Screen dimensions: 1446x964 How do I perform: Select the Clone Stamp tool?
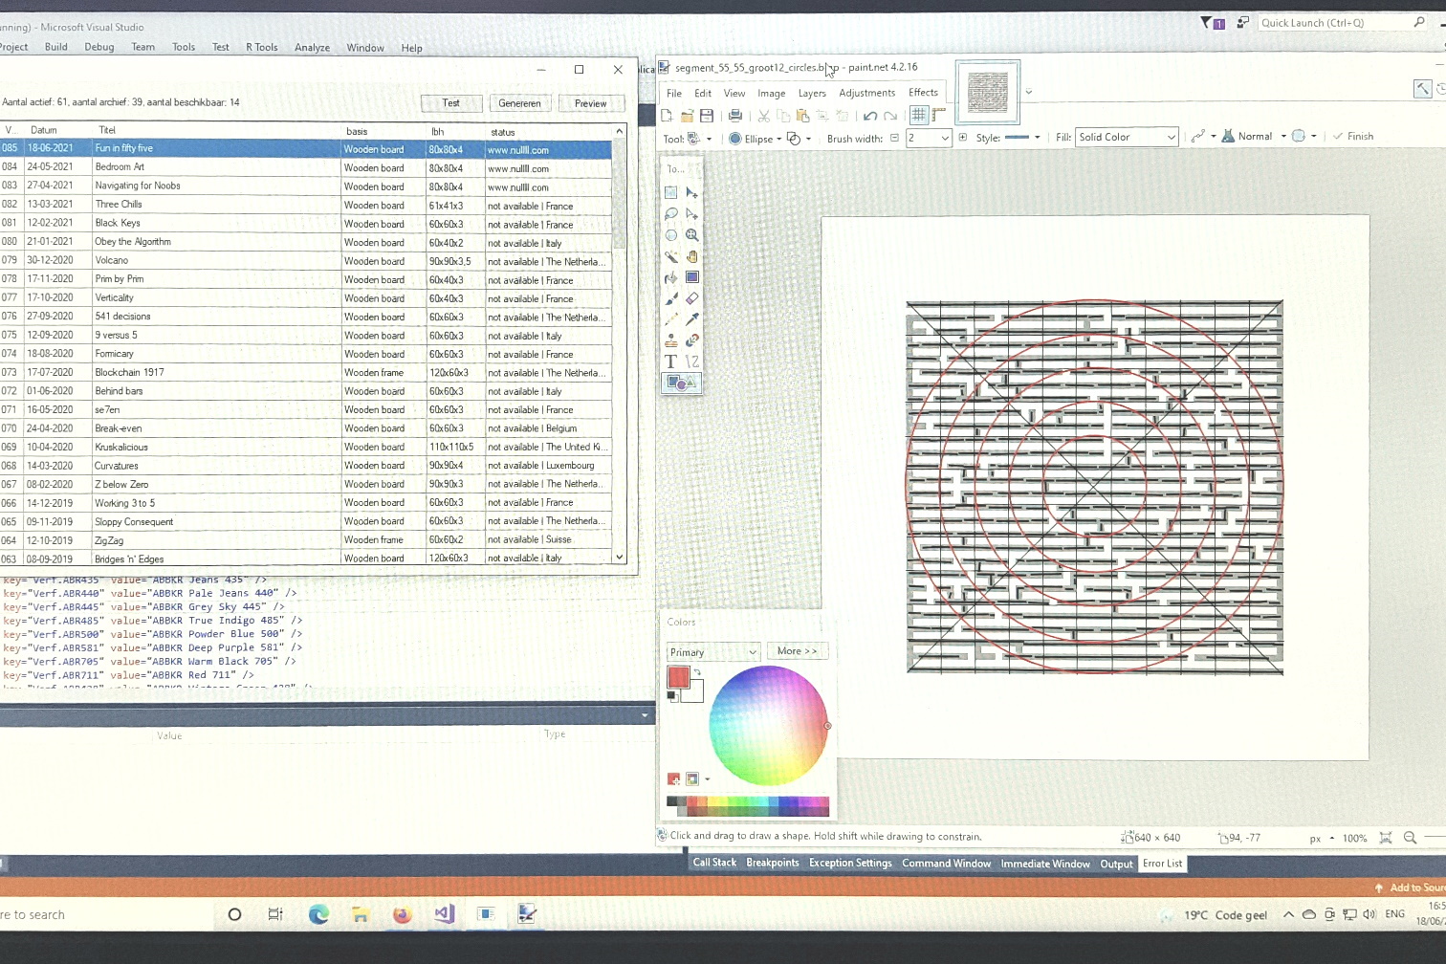point(671,340)
